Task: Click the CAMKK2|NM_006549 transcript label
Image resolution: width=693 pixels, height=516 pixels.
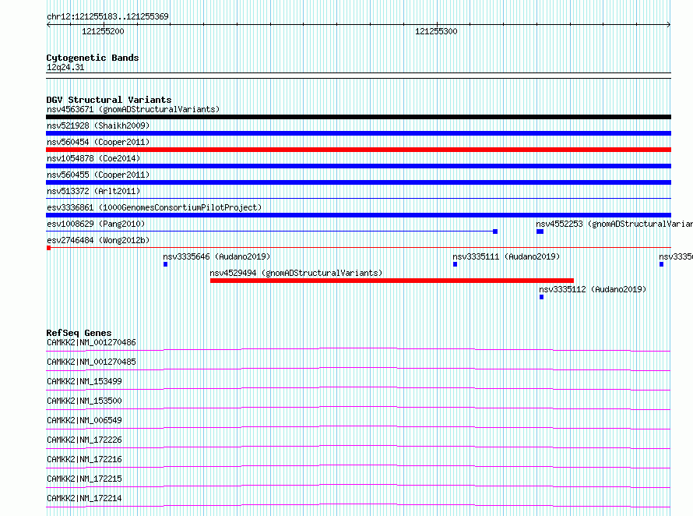Action: [x=84, y=420]
